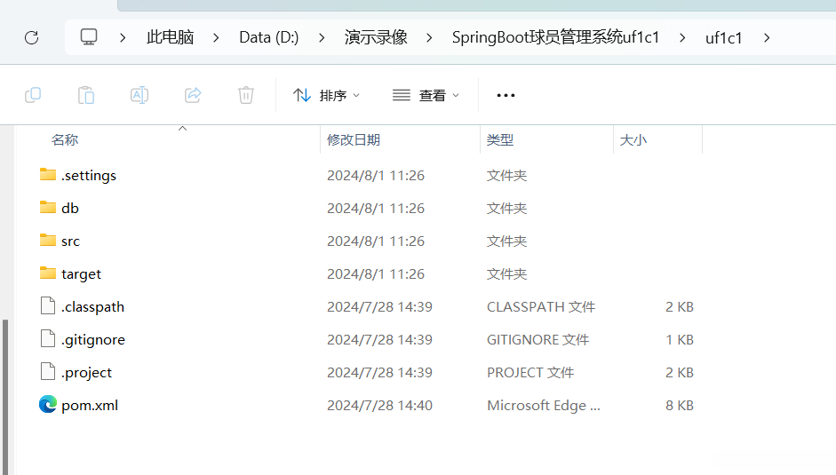
Task: Open the 查看 view dropdown
Action: click(x=426, y=95)
